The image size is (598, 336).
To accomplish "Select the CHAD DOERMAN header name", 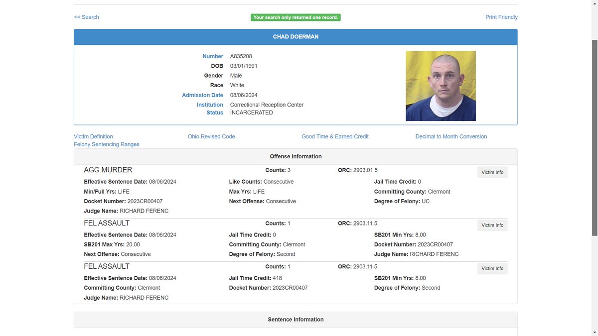I will click(x=296, y=37).
